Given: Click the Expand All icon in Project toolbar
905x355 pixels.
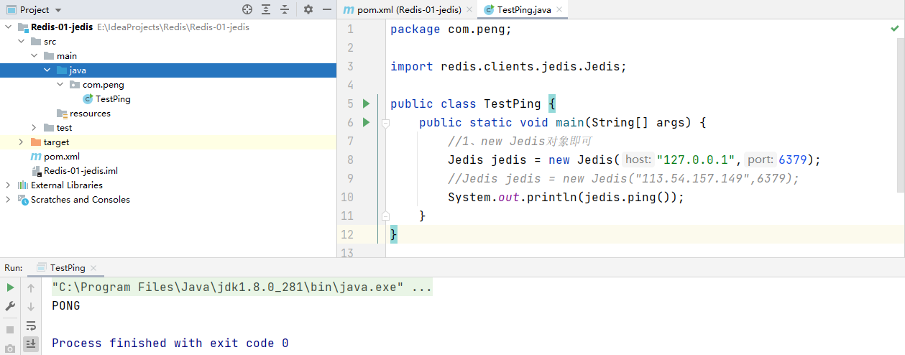Looking at the screenshot, I should [266, 9].
